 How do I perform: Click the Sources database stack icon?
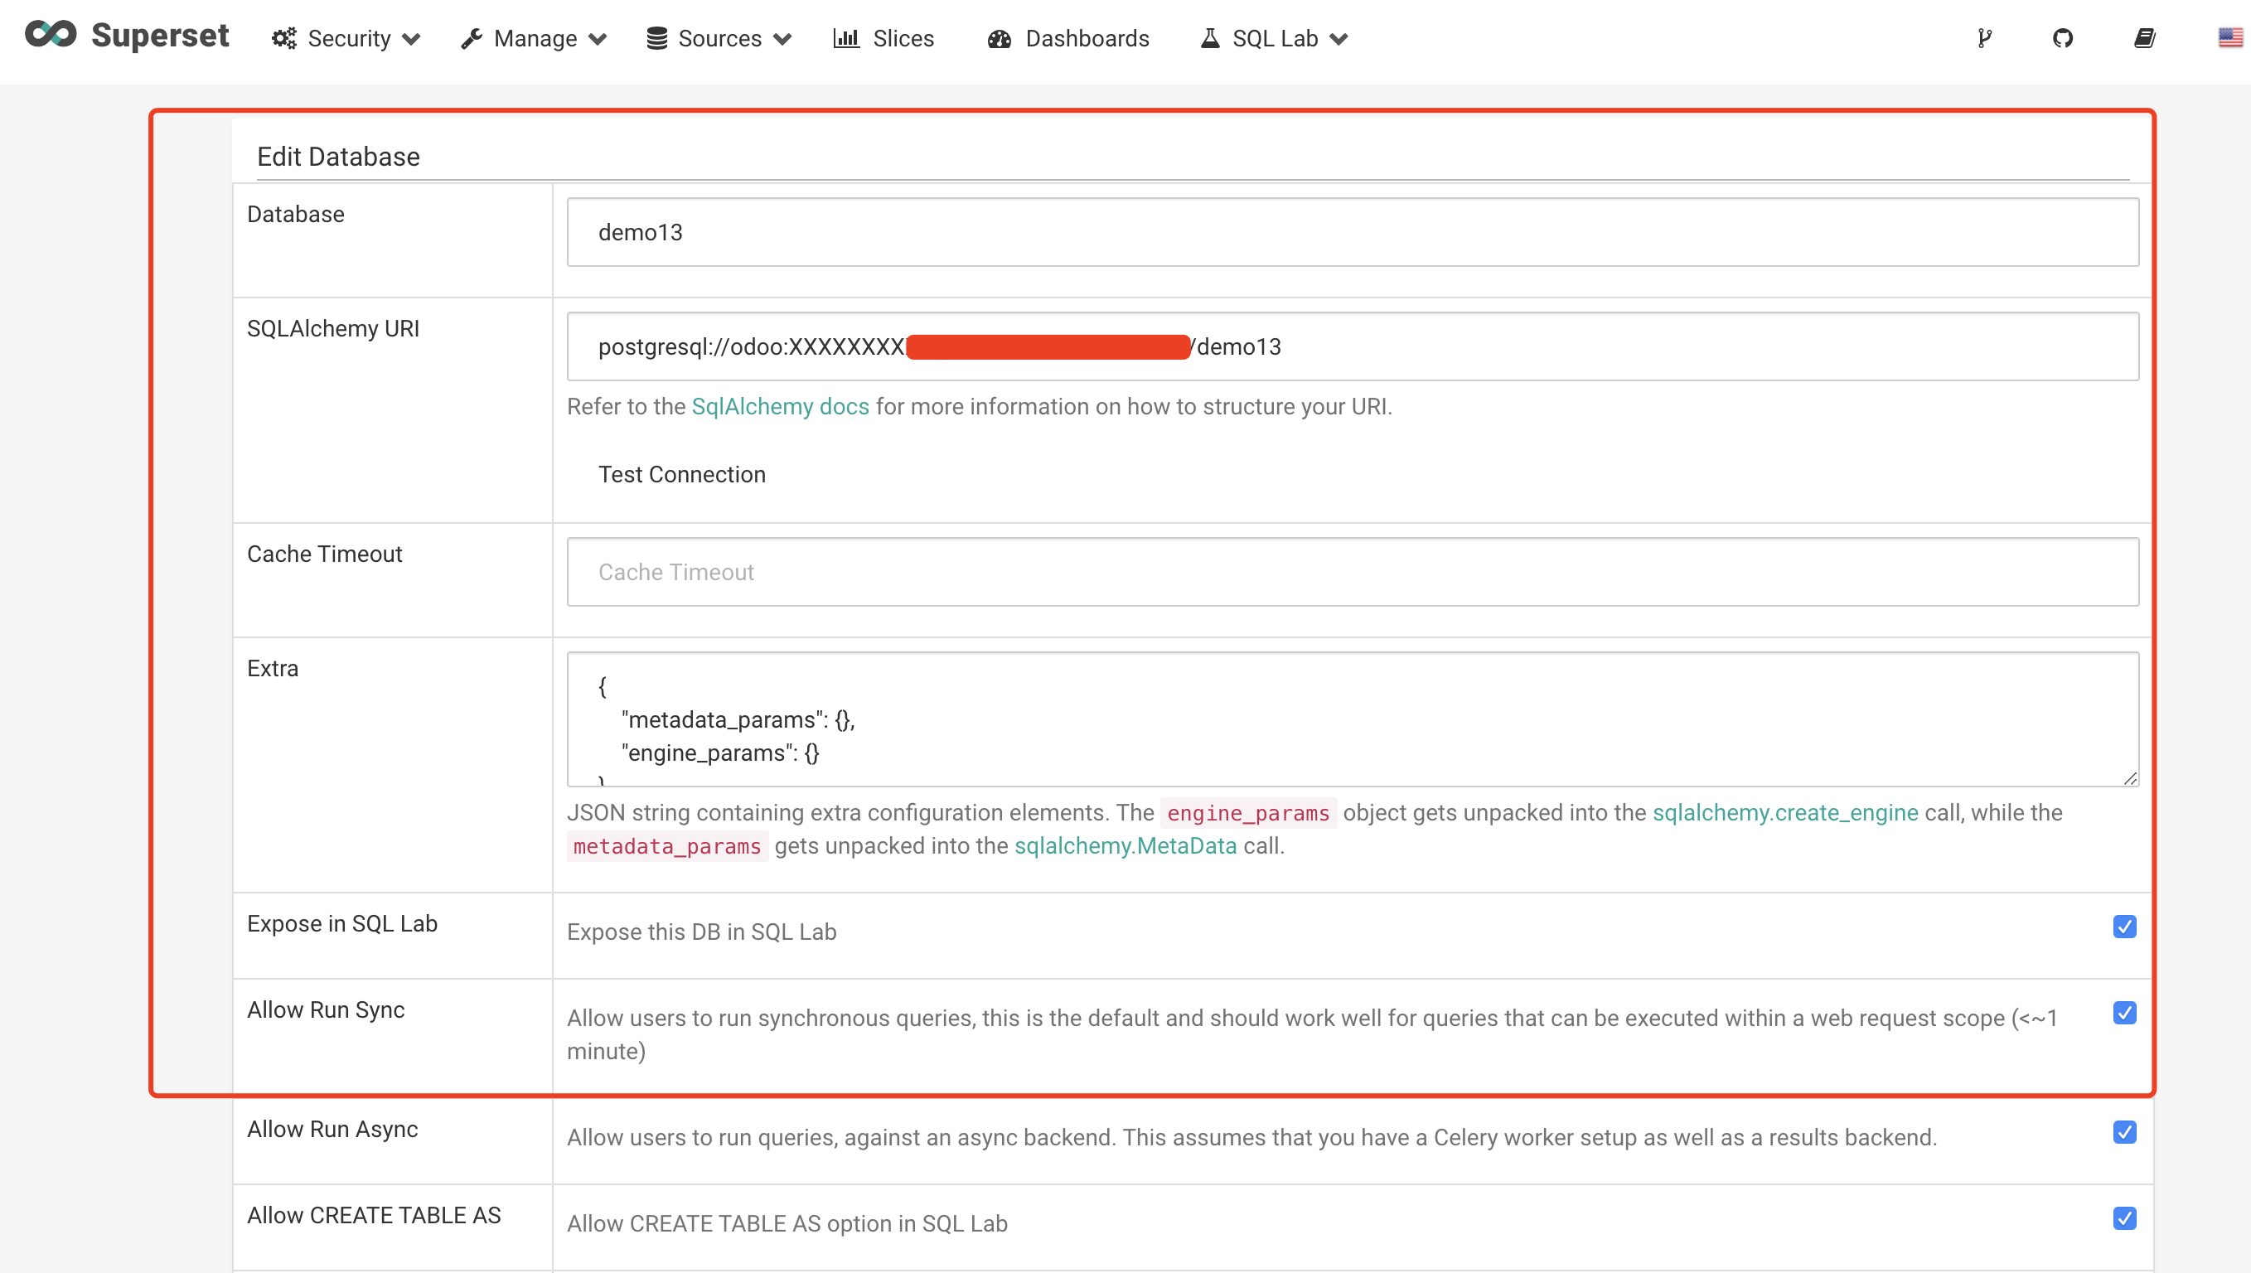pos(656,38)
